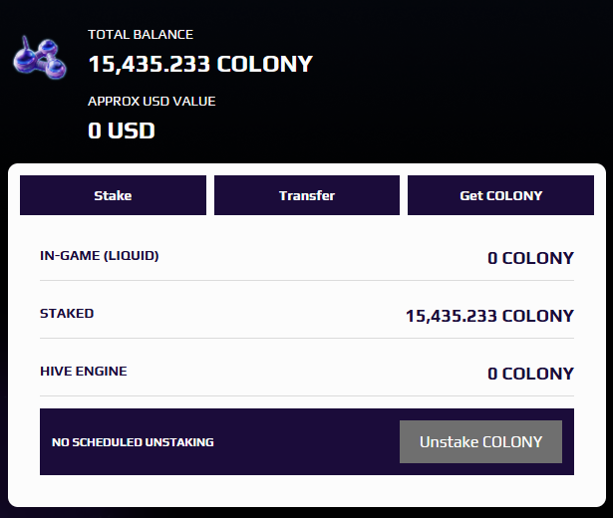Click the in-game liquid 0 COLONY amount
Screen dimensions: 613x518
530,258
